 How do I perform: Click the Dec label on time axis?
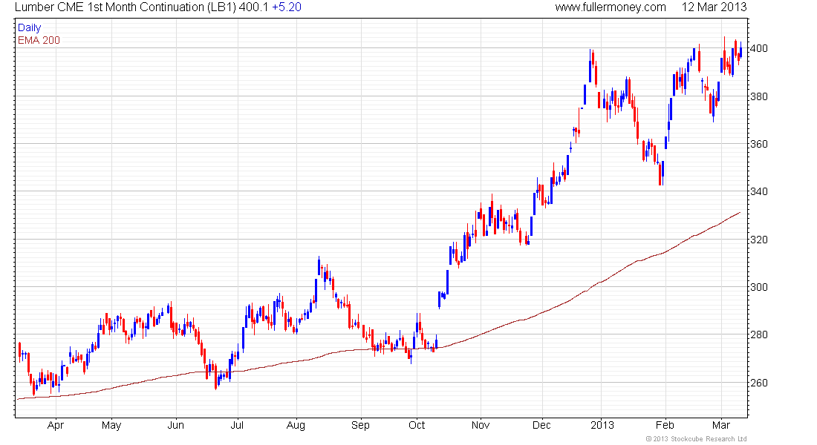(x=541, y=426)
